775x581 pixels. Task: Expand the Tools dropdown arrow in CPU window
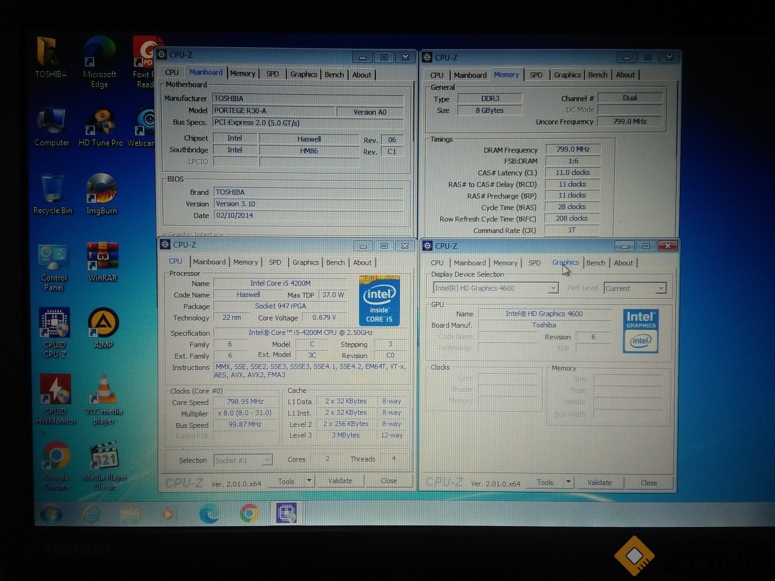coord(309,481)
